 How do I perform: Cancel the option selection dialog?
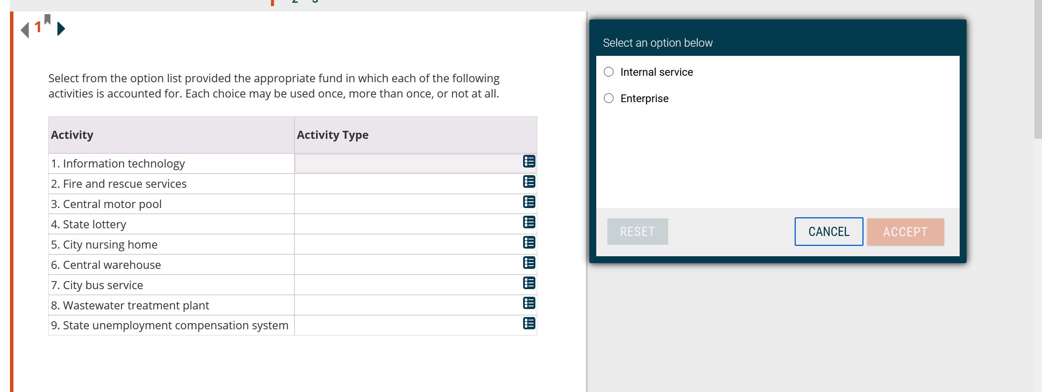pyautogui.click(x=828, y=231)
